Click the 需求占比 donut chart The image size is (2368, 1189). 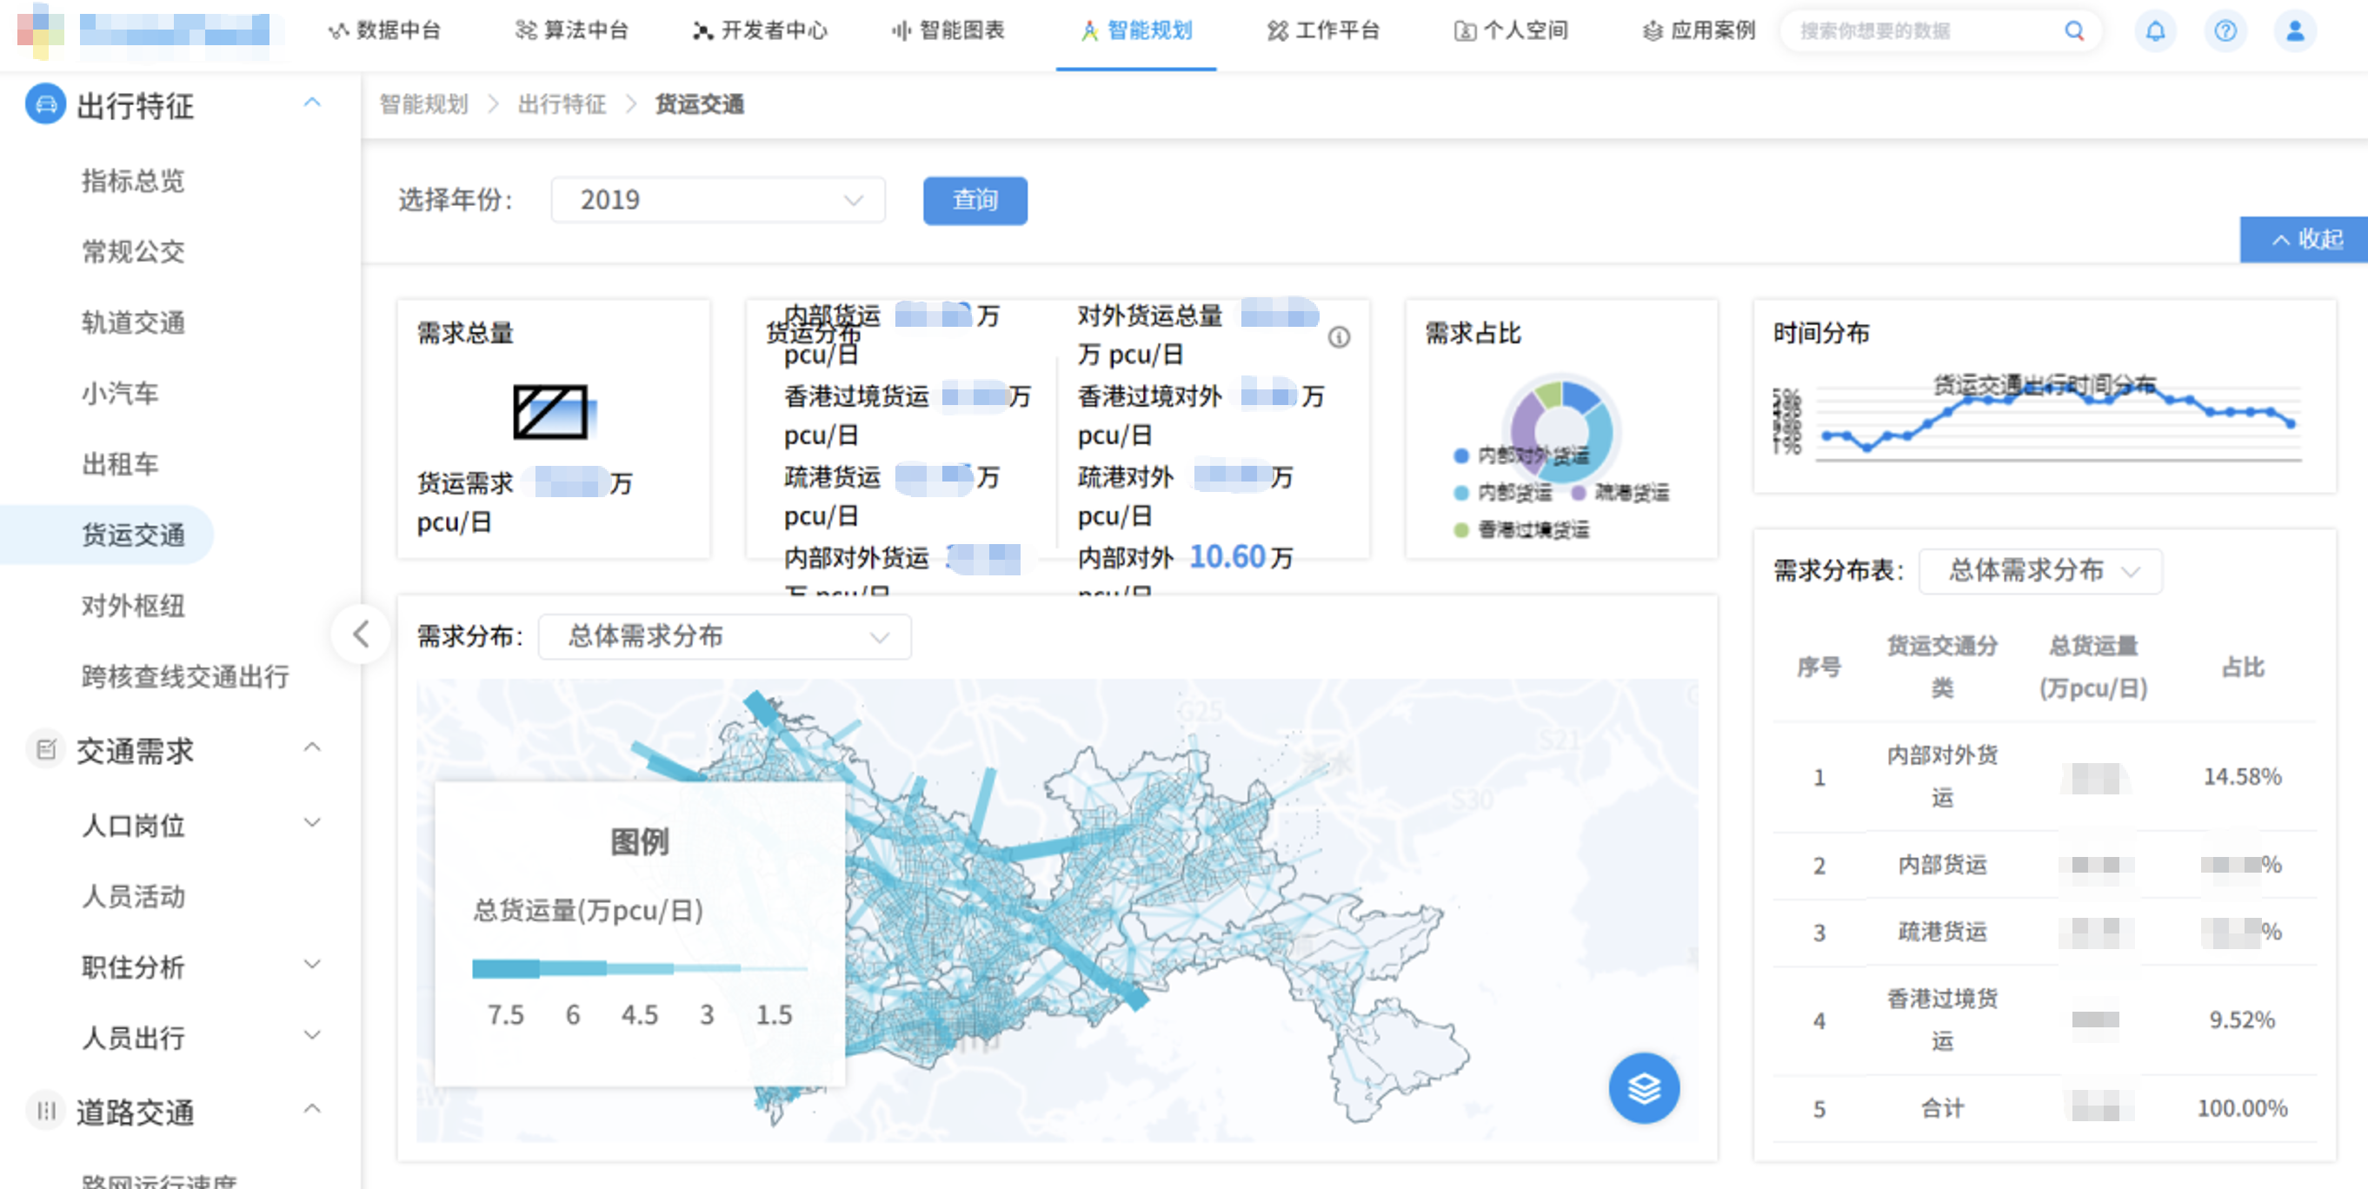[1561, 430]
